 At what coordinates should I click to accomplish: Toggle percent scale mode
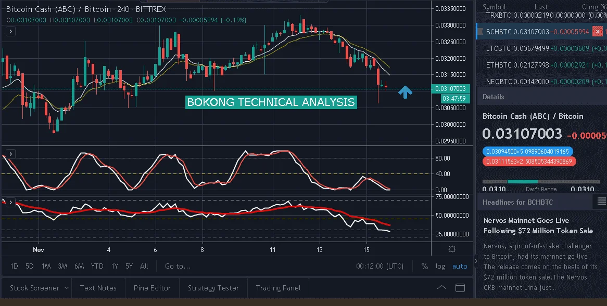pos(425,266)
